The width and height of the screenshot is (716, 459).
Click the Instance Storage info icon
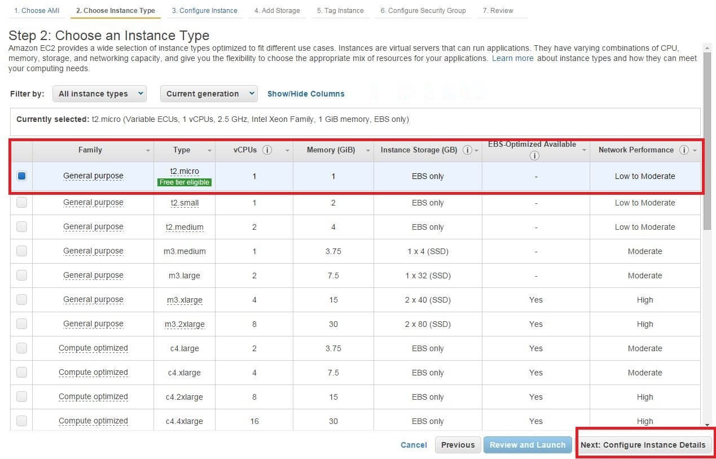[468, 150]
